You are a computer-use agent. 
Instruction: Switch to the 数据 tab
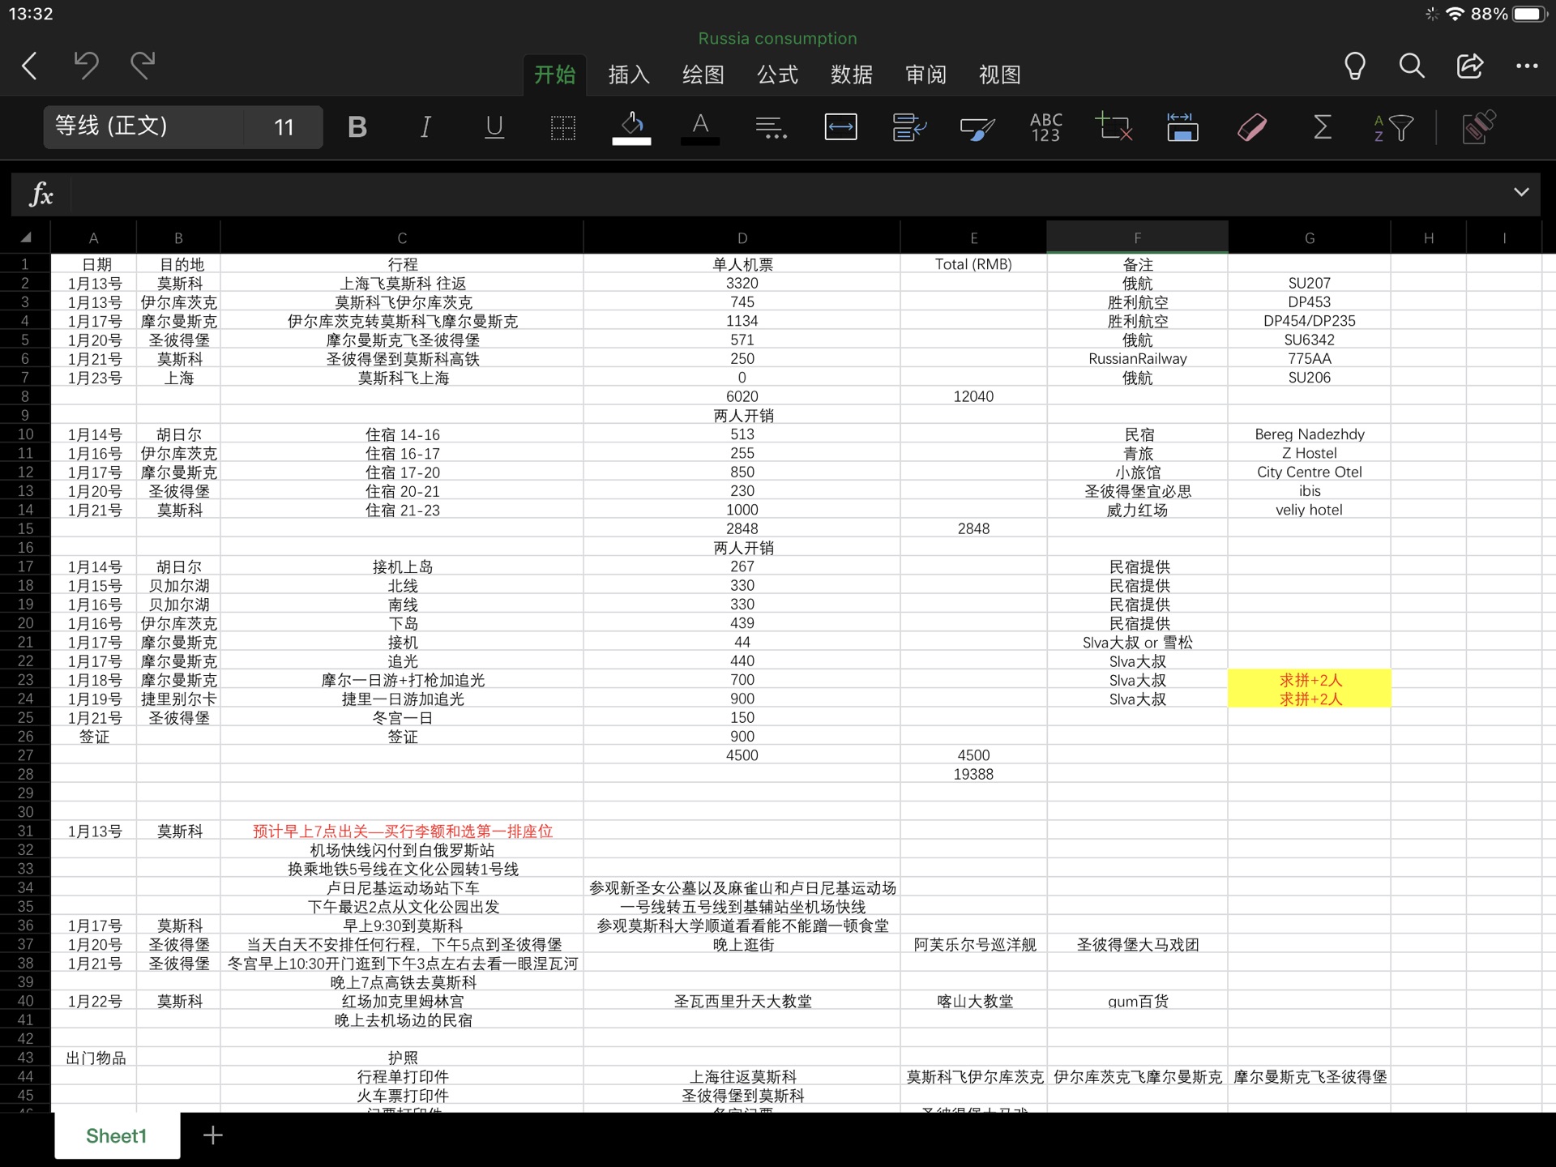(852, 75)
